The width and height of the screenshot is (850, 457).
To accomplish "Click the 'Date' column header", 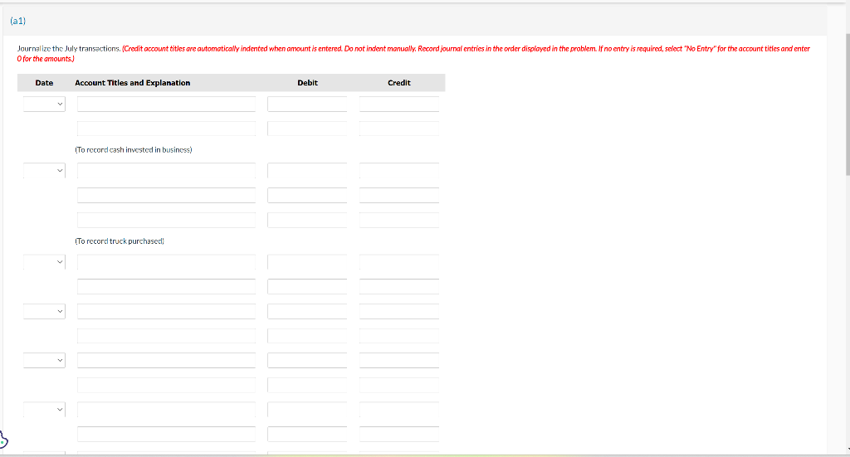I will click(x=44, y=83).
